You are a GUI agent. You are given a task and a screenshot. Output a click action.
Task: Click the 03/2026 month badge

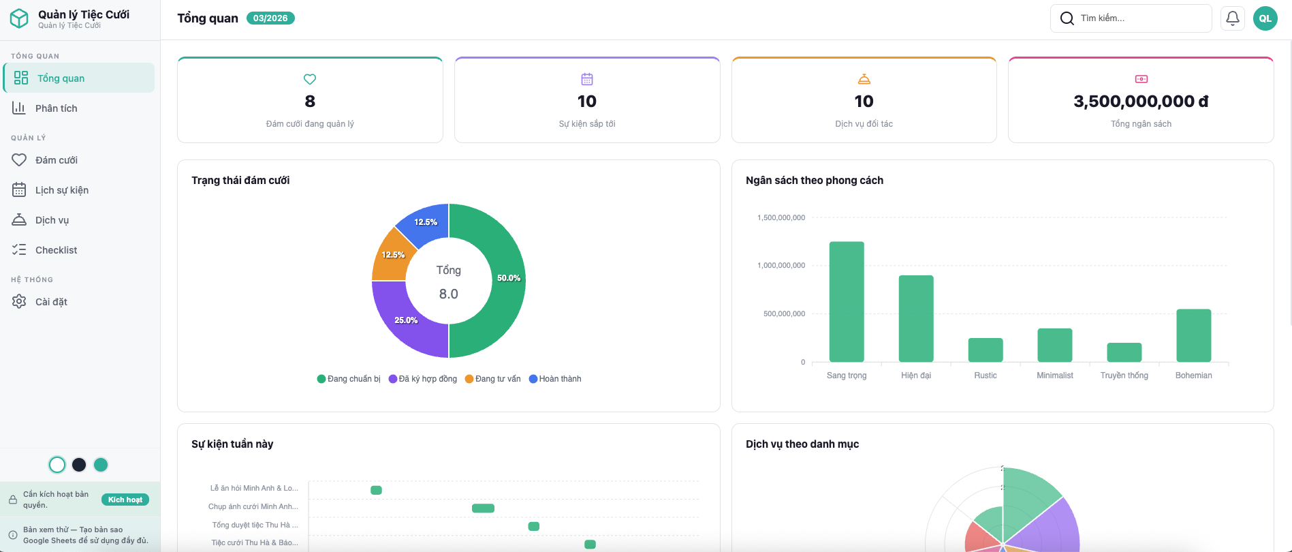click(270, 18)
